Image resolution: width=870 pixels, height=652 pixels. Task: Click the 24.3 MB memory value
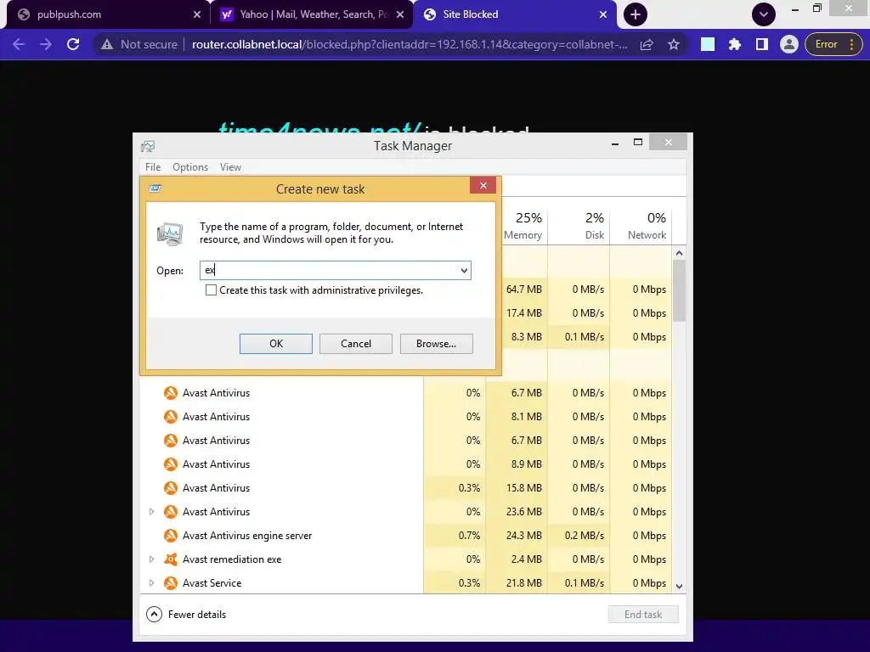pos(523,536)
